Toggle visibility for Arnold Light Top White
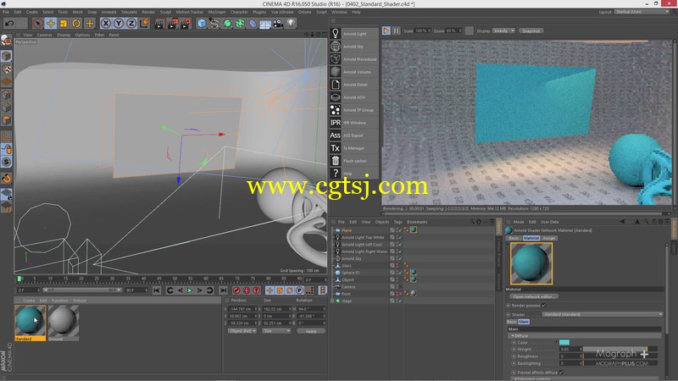The height and width of the screenshot is (381, 678). (400, 237)
